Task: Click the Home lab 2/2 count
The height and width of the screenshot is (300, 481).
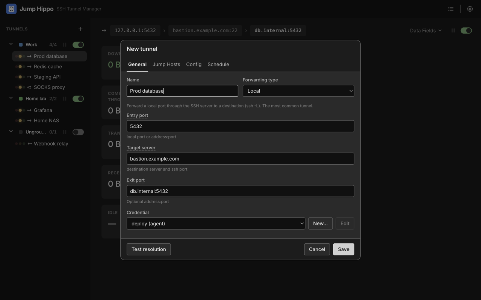Action: (x=53, y=99)
